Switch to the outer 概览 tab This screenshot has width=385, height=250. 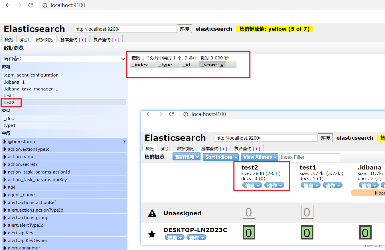click(x=9, y=40)
